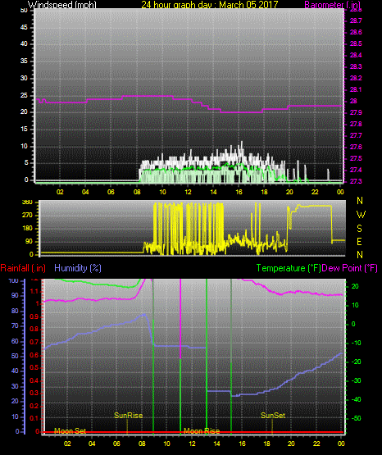The width and height of the screenshot is (382, 455).
Task: Click the 'Rainfall (.in)' legend label
Action: coord(23,268)
